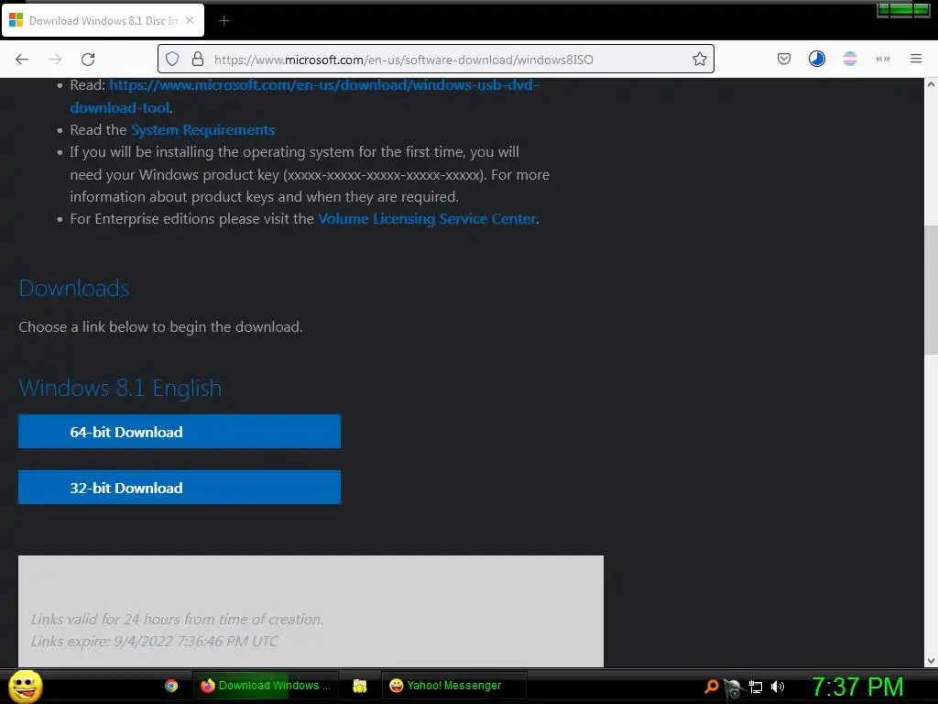Save page to Pocket
The image size is (938, 704).
[x=784, y=59]
